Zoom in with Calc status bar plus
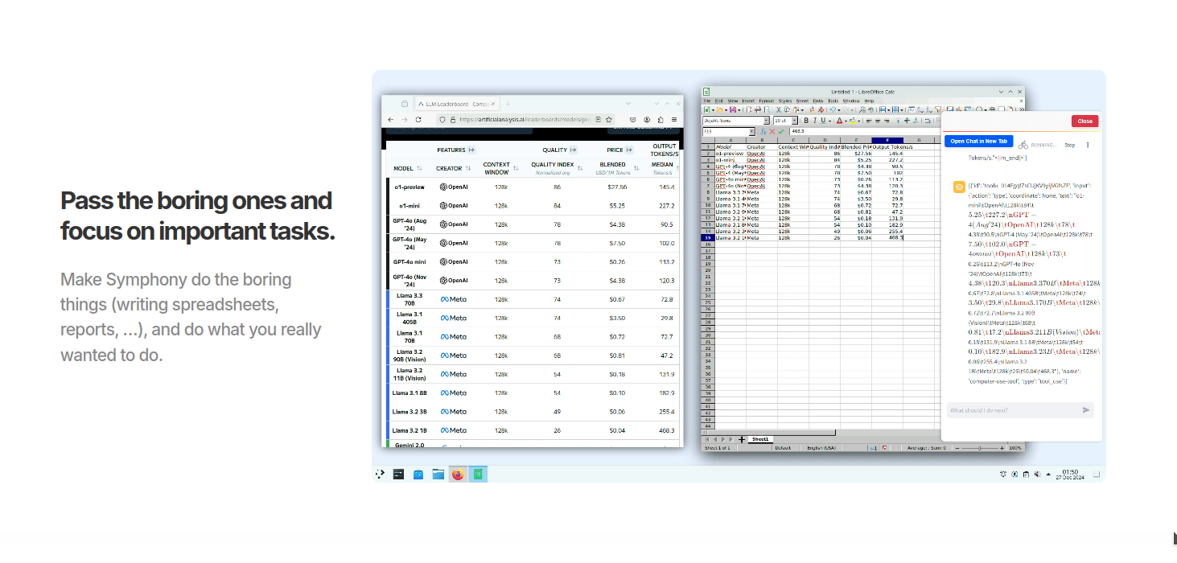This screenshot has width=1177, height=563. pos(1002,448)
